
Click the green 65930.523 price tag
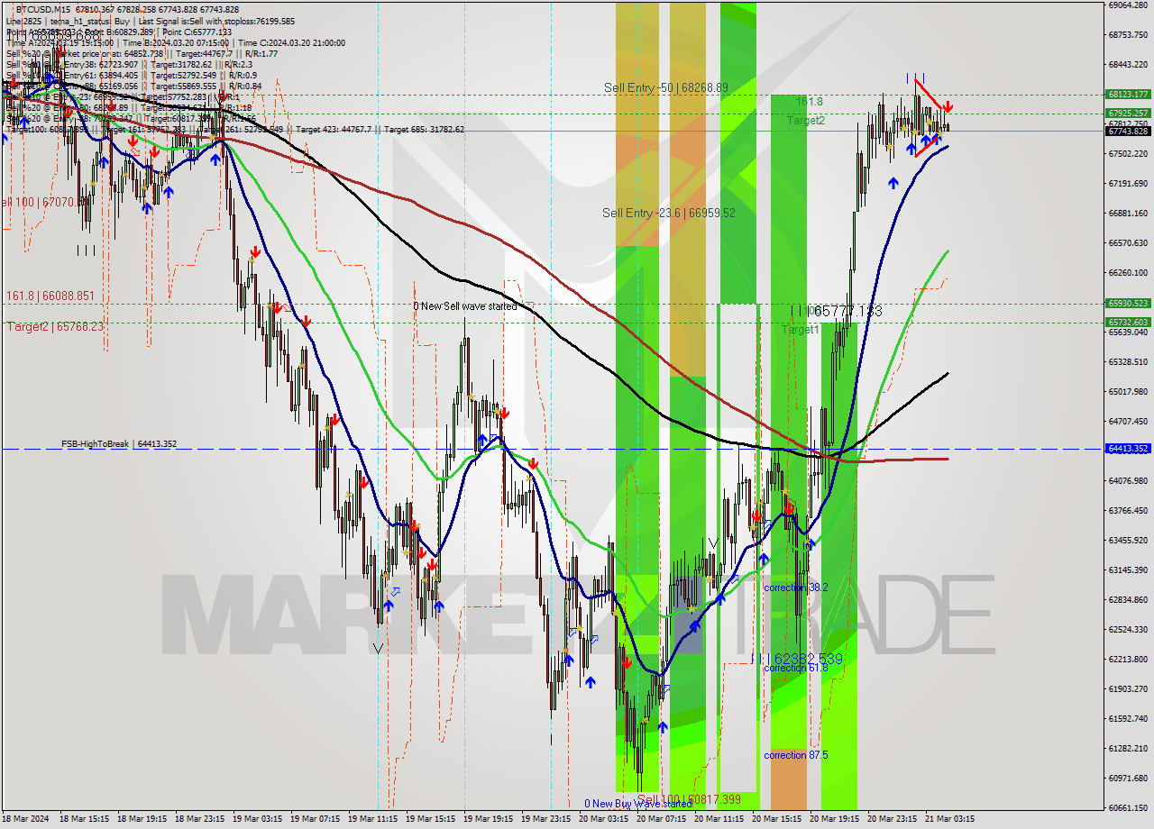tap(1128, 304)
